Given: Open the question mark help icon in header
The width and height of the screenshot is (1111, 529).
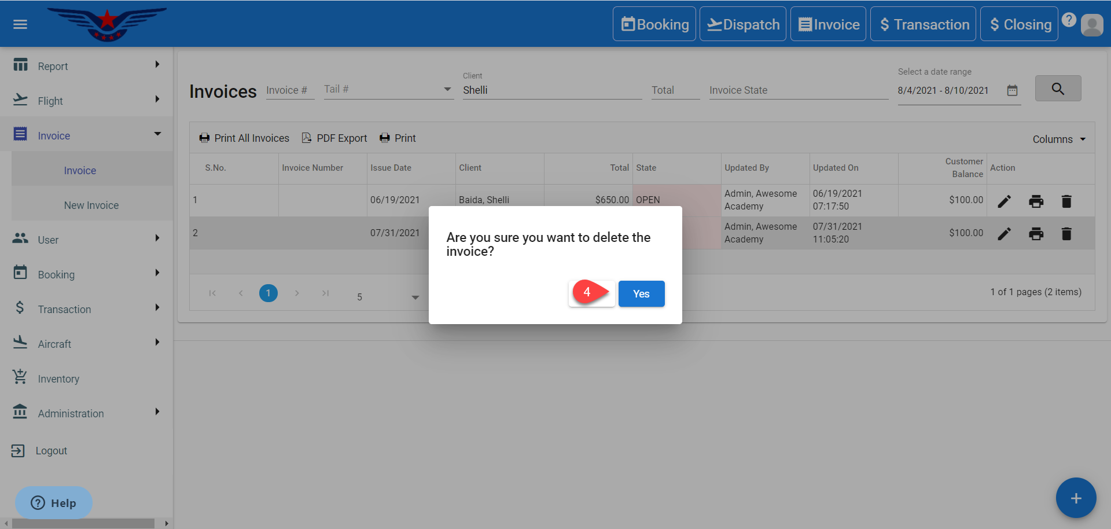Looking at the screenshot, I should (1069, 20).
